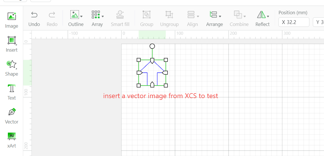Select the red text label on canvas
The width and height of the screenshot is (324, 156).
pos(160,96)
